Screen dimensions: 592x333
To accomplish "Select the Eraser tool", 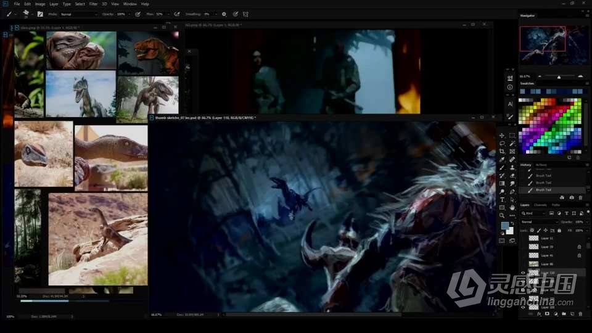I will pos(512,176).
